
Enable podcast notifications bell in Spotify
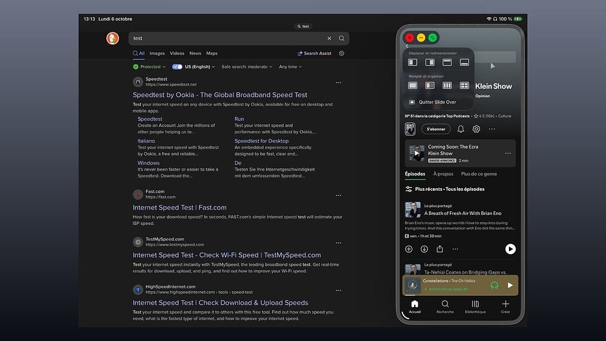[460, 129]
